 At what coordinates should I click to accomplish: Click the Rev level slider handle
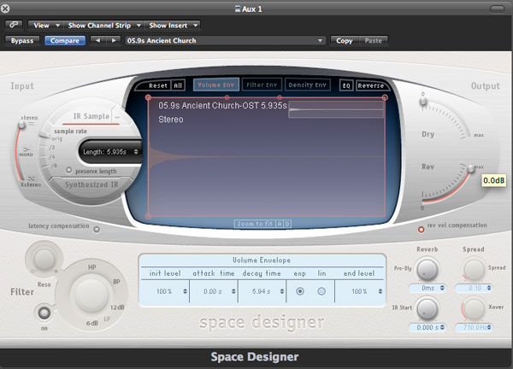471,169
